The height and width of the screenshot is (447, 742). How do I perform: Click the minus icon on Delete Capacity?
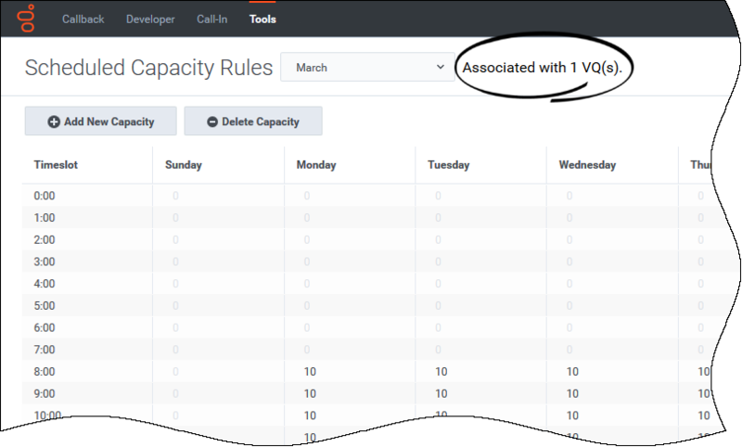pos(212,121)
